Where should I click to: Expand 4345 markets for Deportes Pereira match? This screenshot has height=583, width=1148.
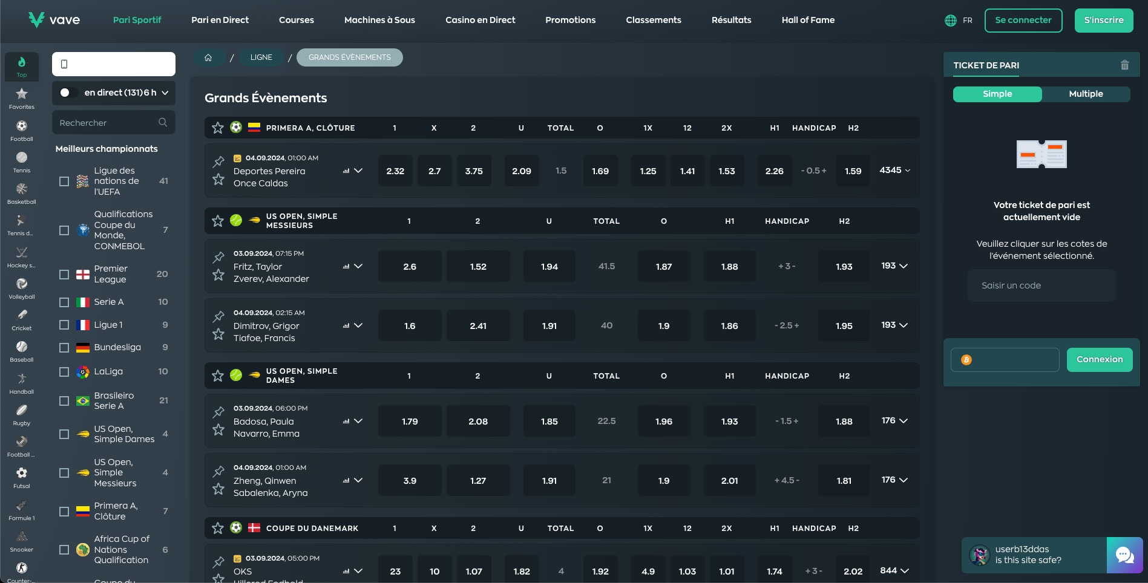tap(894, 171)
